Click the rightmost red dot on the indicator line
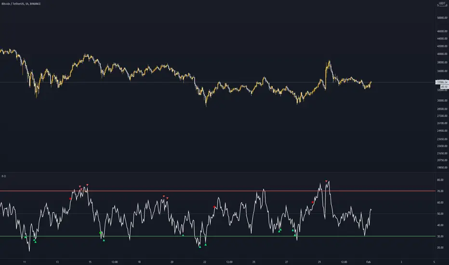 [312, 202]
